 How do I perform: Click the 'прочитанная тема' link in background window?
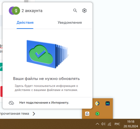(15, 114)
